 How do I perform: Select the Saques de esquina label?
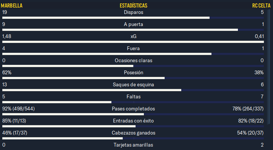coord(133,85)
